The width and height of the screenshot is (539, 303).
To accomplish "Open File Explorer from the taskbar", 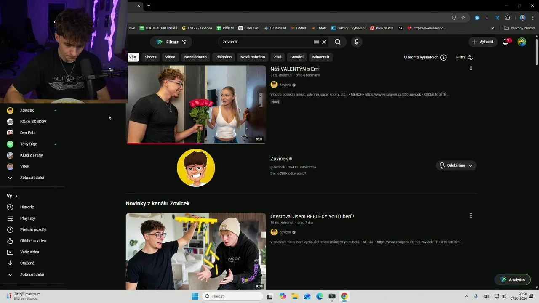I will point(295,296).
